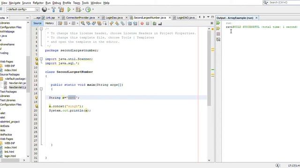This screenshot has width=300, height=168.
Task: Switch to the LoginDao.java tab
Action: pyautogui.click(x=114, y=18)
